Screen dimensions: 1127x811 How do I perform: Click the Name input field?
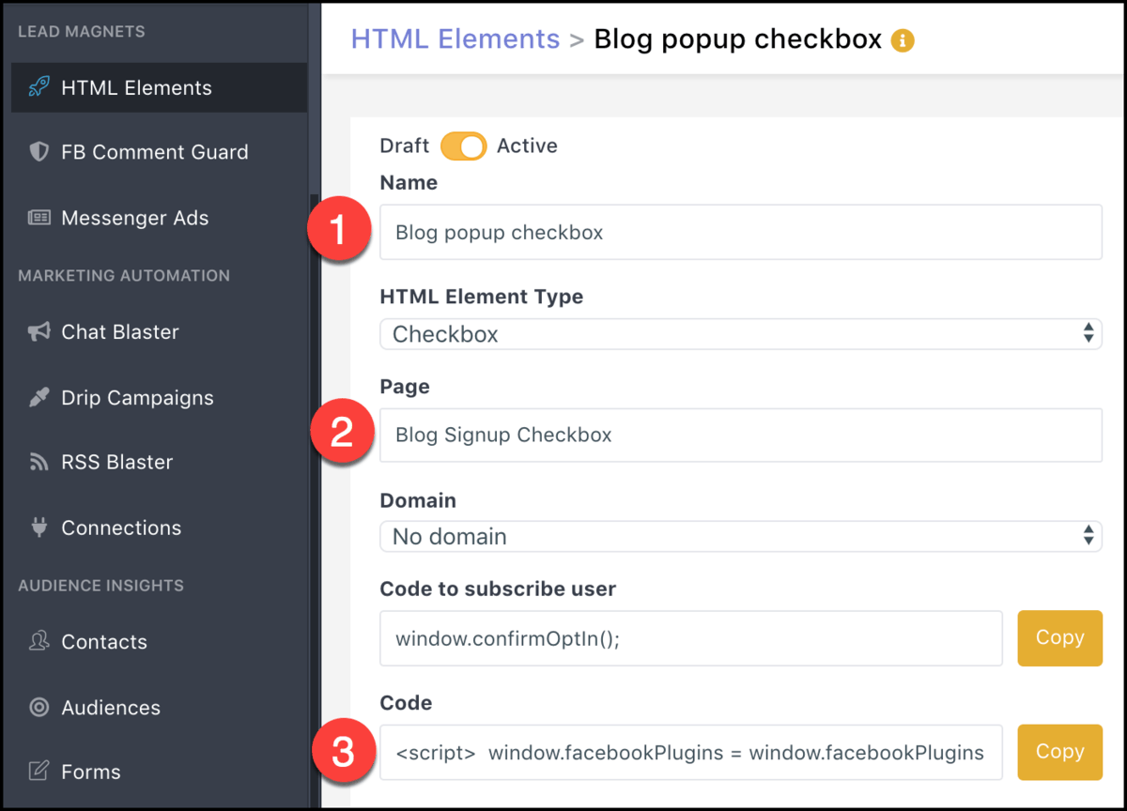click(x=741, y=232)
